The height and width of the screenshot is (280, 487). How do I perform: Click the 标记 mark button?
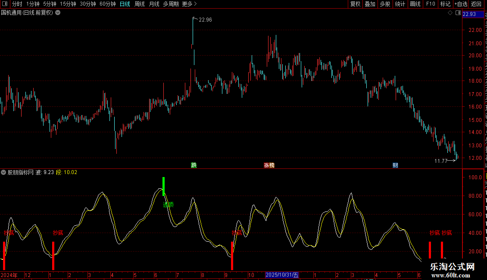[445, 4]
